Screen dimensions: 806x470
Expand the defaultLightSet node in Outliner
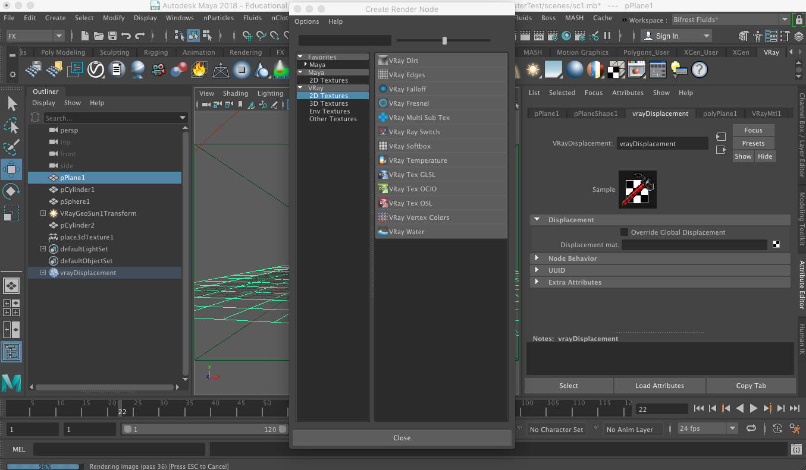tap(43, 249)
